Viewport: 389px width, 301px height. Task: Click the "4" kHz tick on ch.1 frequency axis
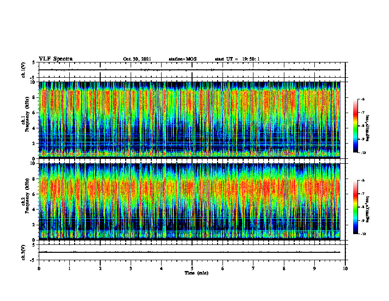[x=34, y=128]
